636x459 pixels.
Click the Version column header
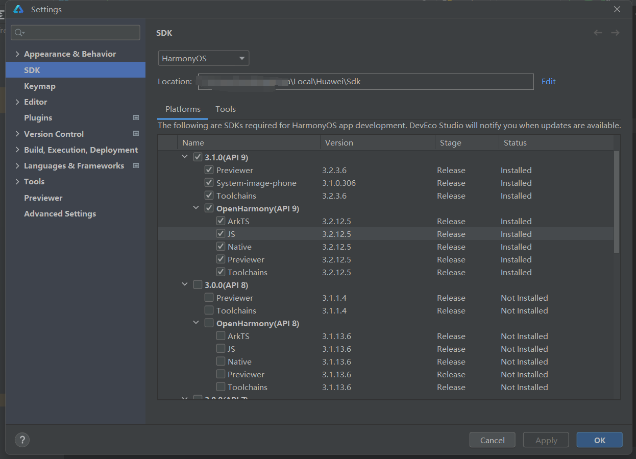(x=377, y=143)
